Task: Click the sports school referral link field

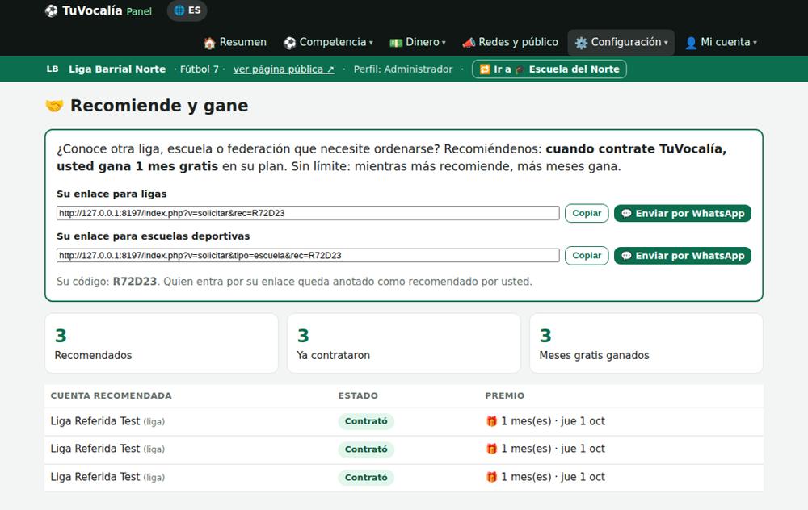Action: (308, 255)
